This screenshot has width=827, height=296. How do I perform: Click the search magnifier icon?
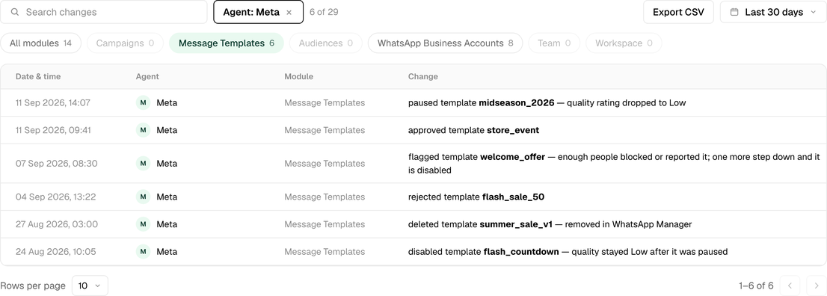[15, 12]
